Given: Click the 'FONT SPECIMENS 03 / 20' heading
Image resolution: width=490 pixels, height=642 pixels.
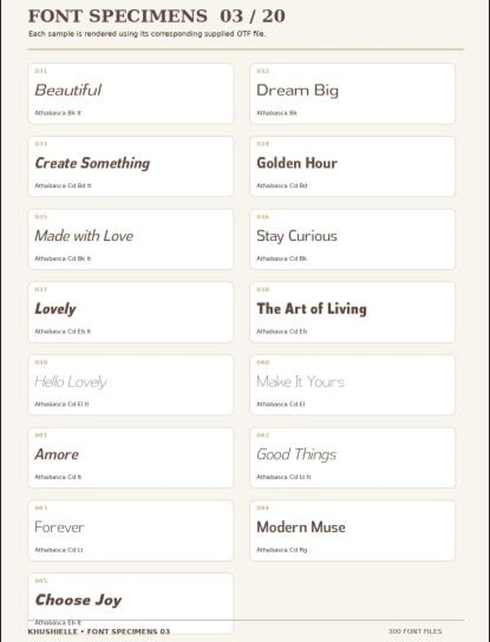Looking at the screenshot, I should 157,17.
